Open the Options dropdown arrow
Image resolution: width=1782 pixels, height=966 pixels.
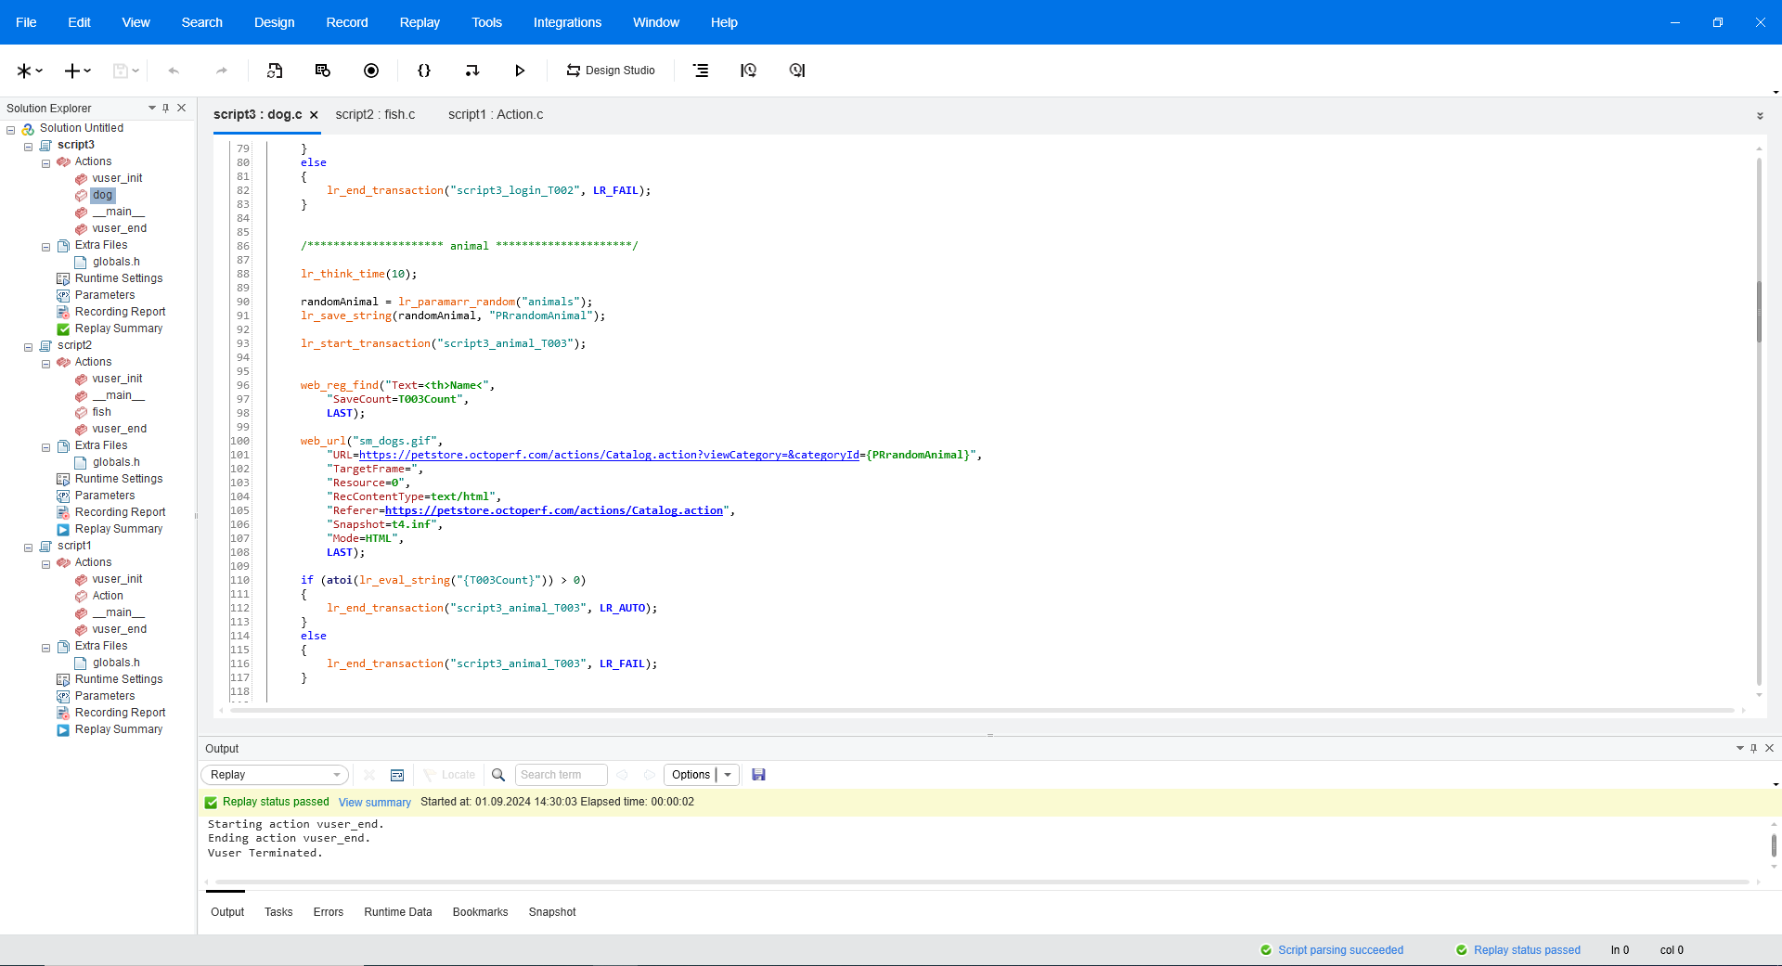(x=728, y=775)
